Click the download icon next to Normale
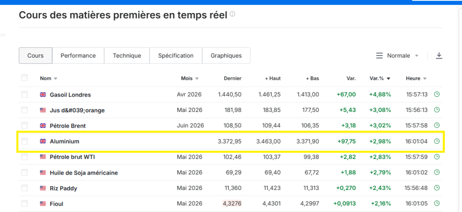 (x=439, y=55)
